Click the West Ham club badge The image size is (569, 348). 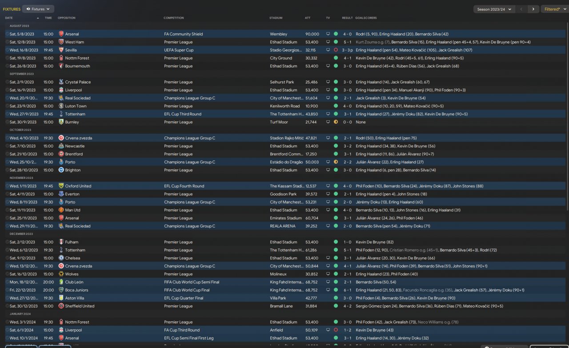coord(61,42)
